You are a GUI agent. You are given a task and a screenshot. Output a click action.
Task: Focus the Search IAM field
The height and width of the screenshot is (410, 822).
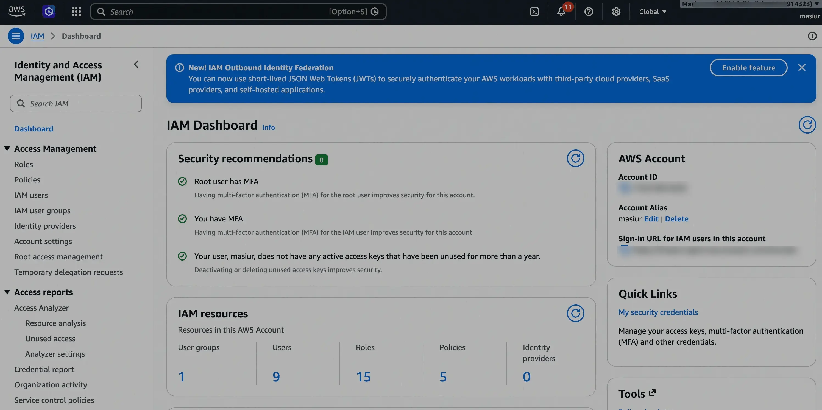point(76,103)
